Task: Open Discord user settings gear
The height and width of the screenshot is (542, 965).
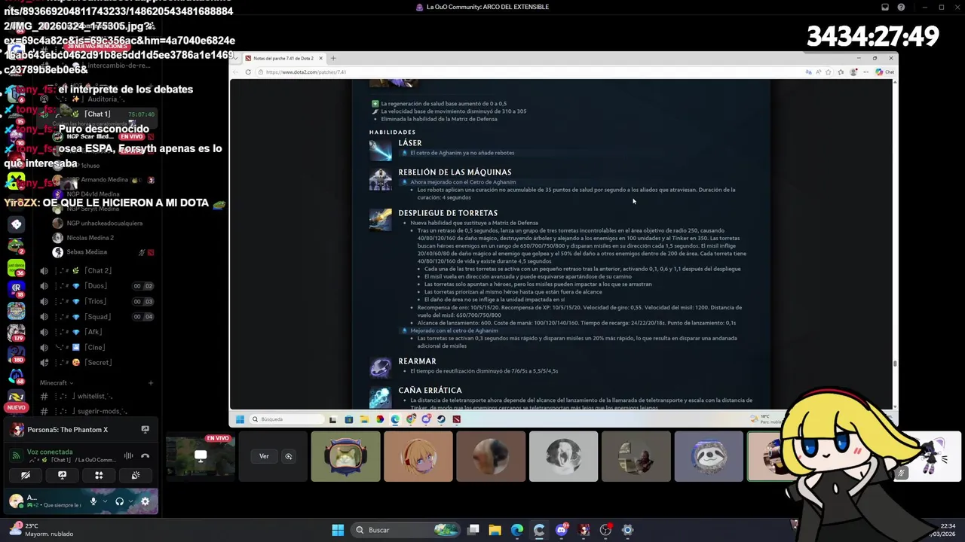Action: pos(145,501)
